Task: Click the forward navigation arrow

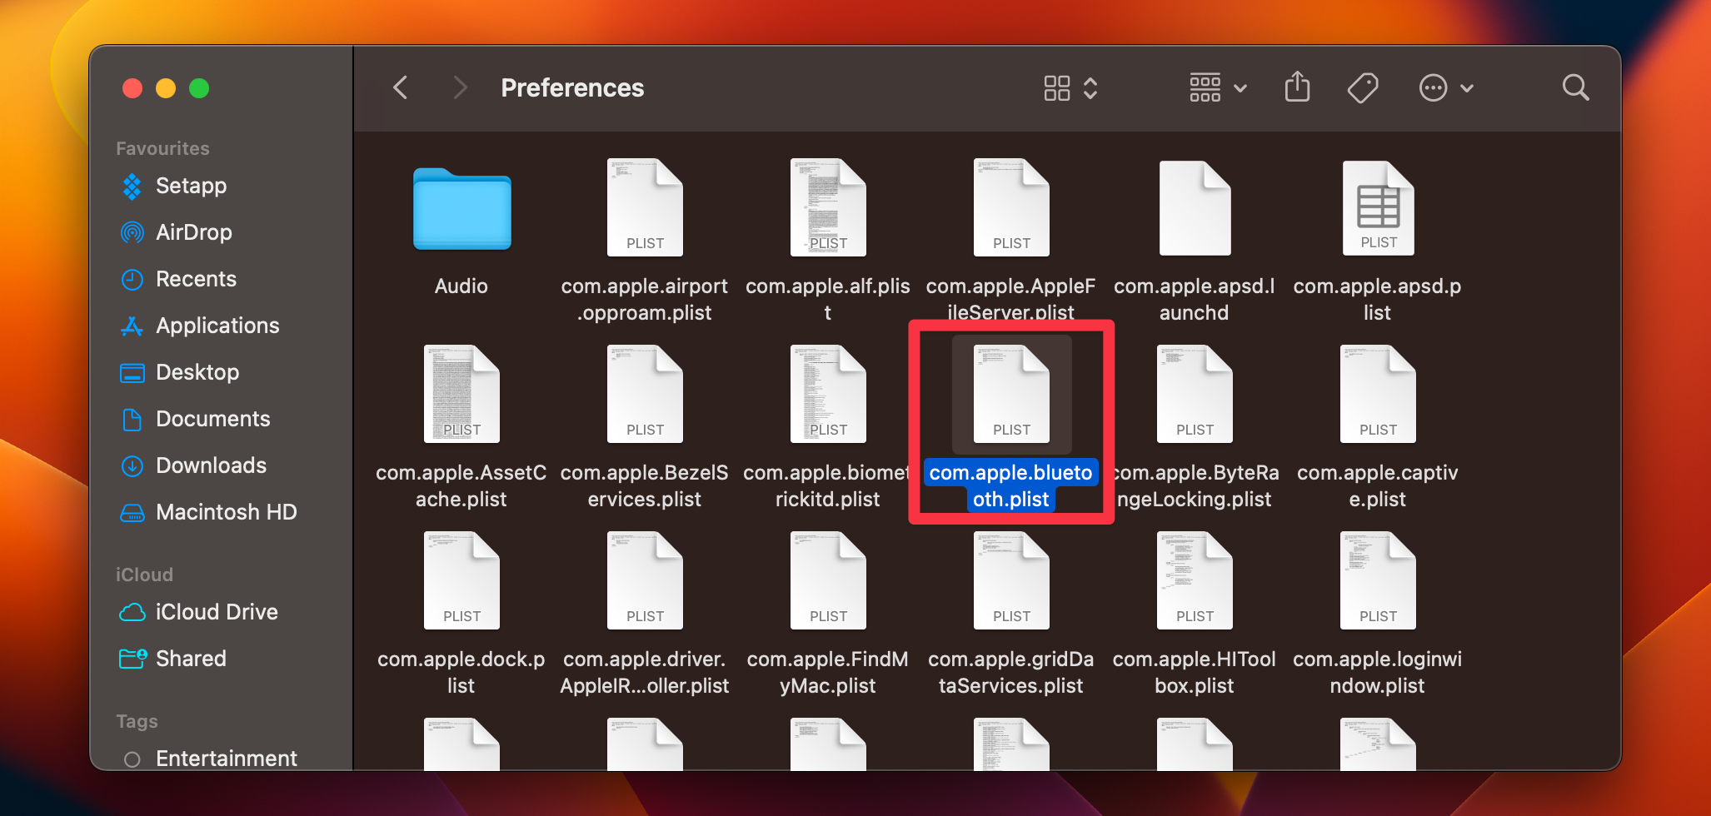Action: tap(460, 87)
